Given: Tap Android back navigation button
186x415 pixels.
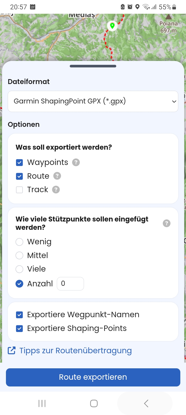Looking at the screenshot, I should point(146,403).
